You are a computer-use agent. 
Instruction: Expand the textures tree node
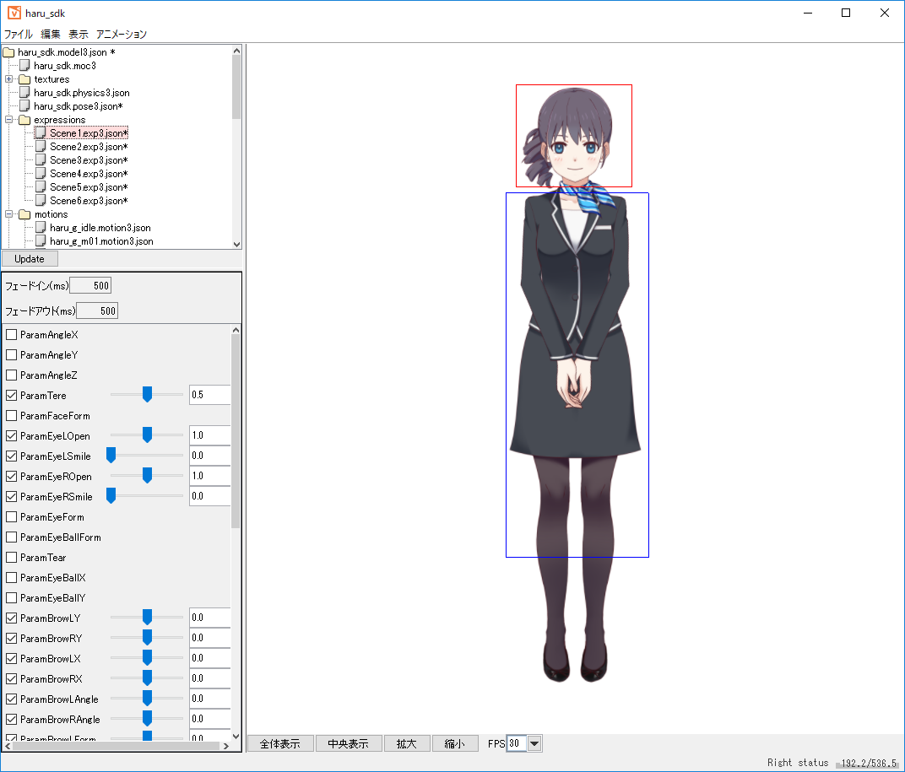(x=8, y=78)
